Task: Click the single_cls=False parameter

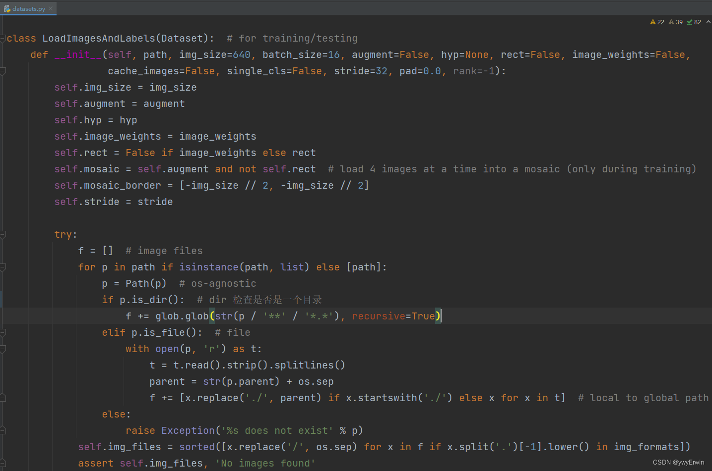Action: tap(274, 71)
